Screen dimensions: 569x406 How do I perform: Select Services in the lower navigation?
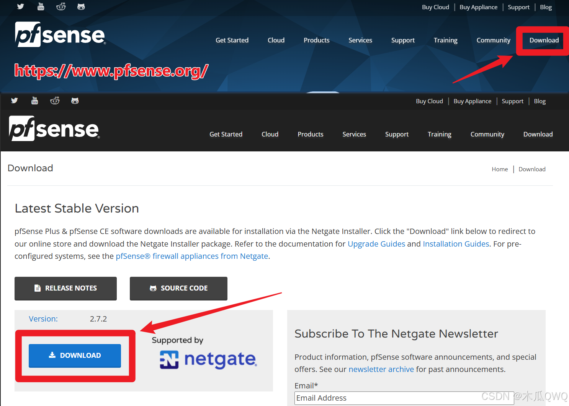pyautogui.click(x=354, y=134)
